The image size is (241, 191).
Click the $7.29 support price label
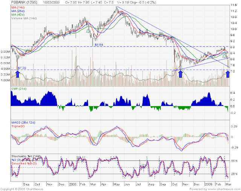point(22,68)
